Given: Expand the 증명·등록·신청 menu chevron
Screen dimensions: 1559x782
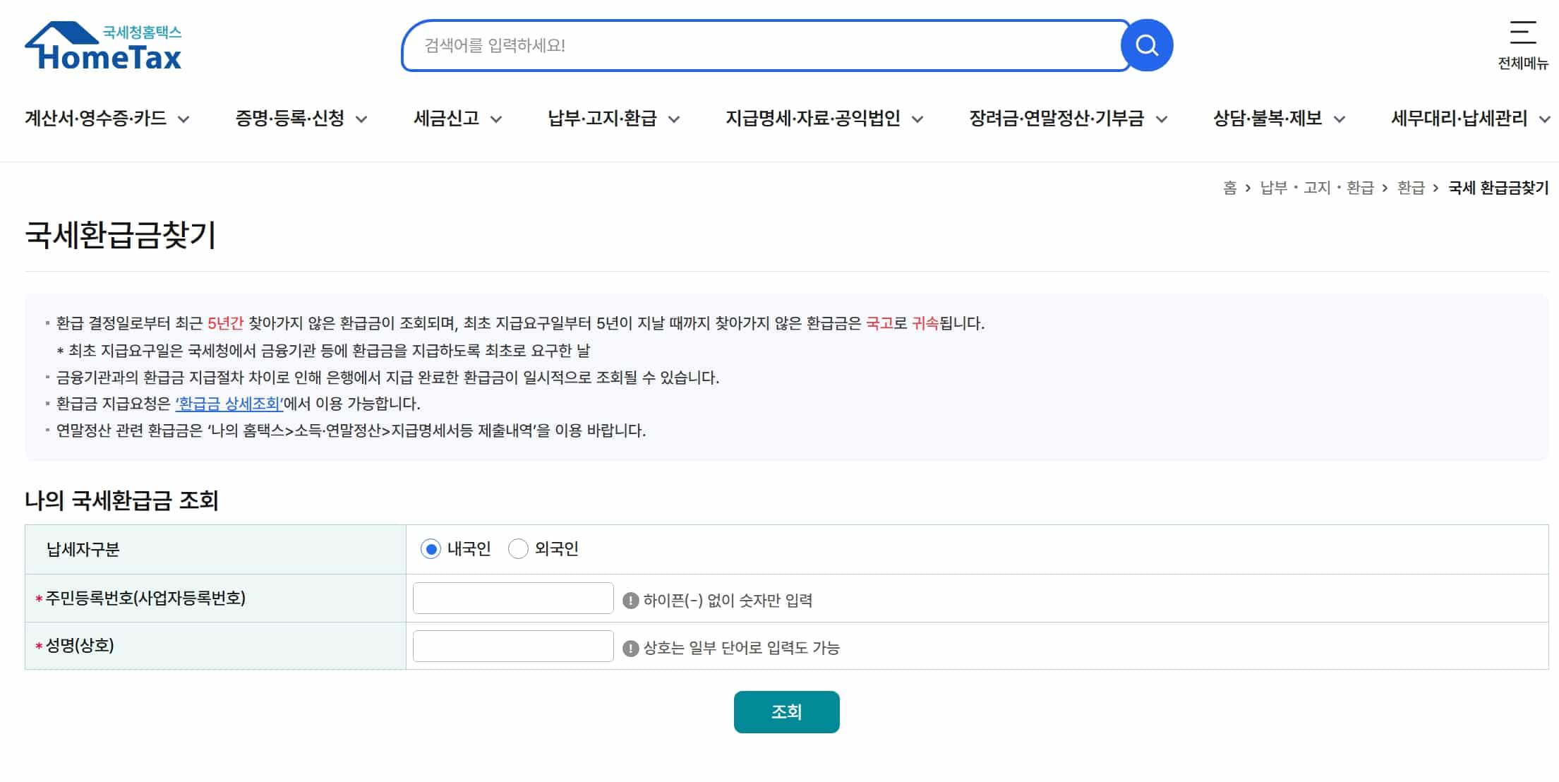Looking at the screenshot, I should (x=361, y=119).
